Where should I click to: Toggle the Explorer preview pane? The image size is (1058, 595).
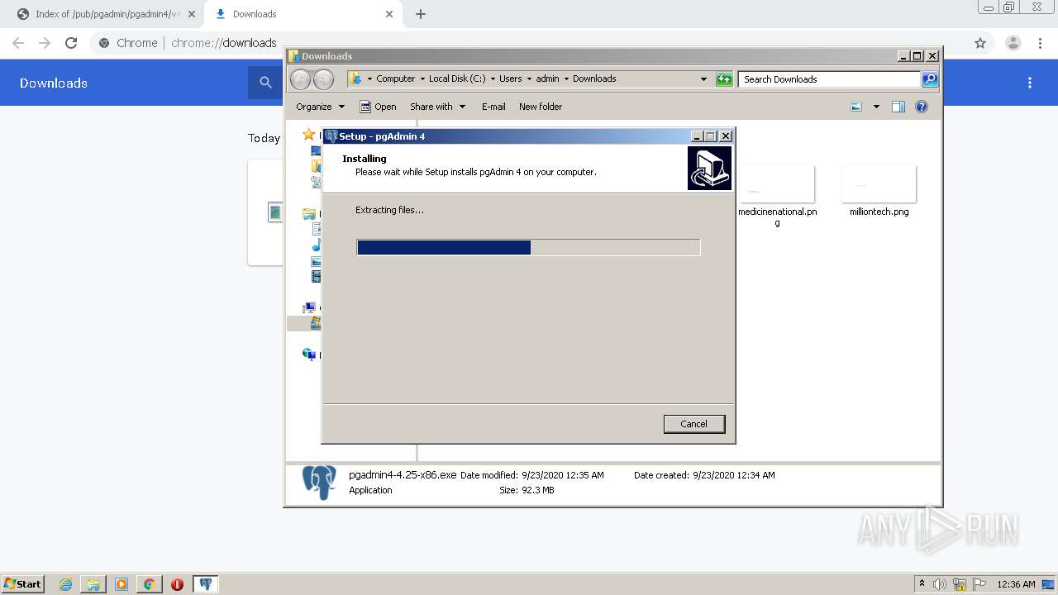point(898,107)
